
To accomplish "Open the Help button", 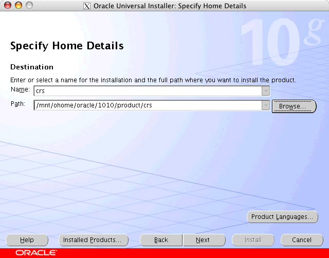I will [27, 240].
